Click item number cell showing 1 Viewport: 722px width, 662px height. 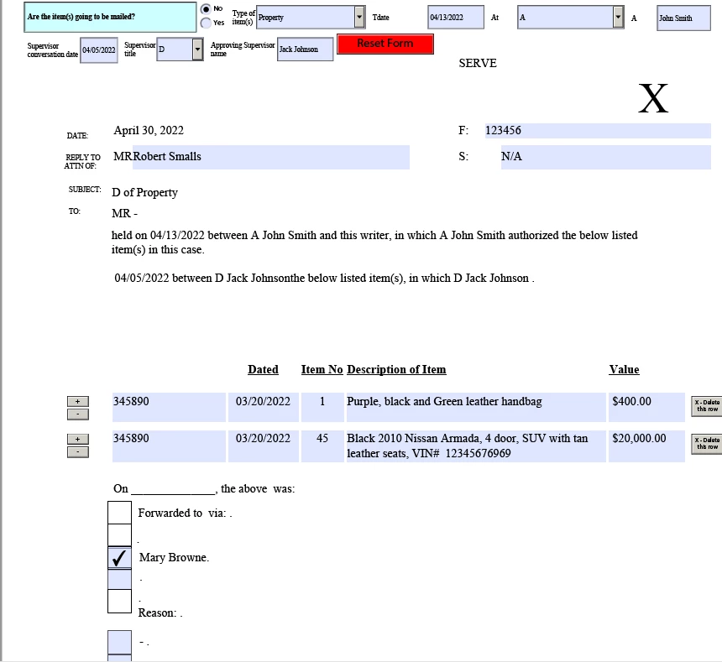tap(322, 407)
